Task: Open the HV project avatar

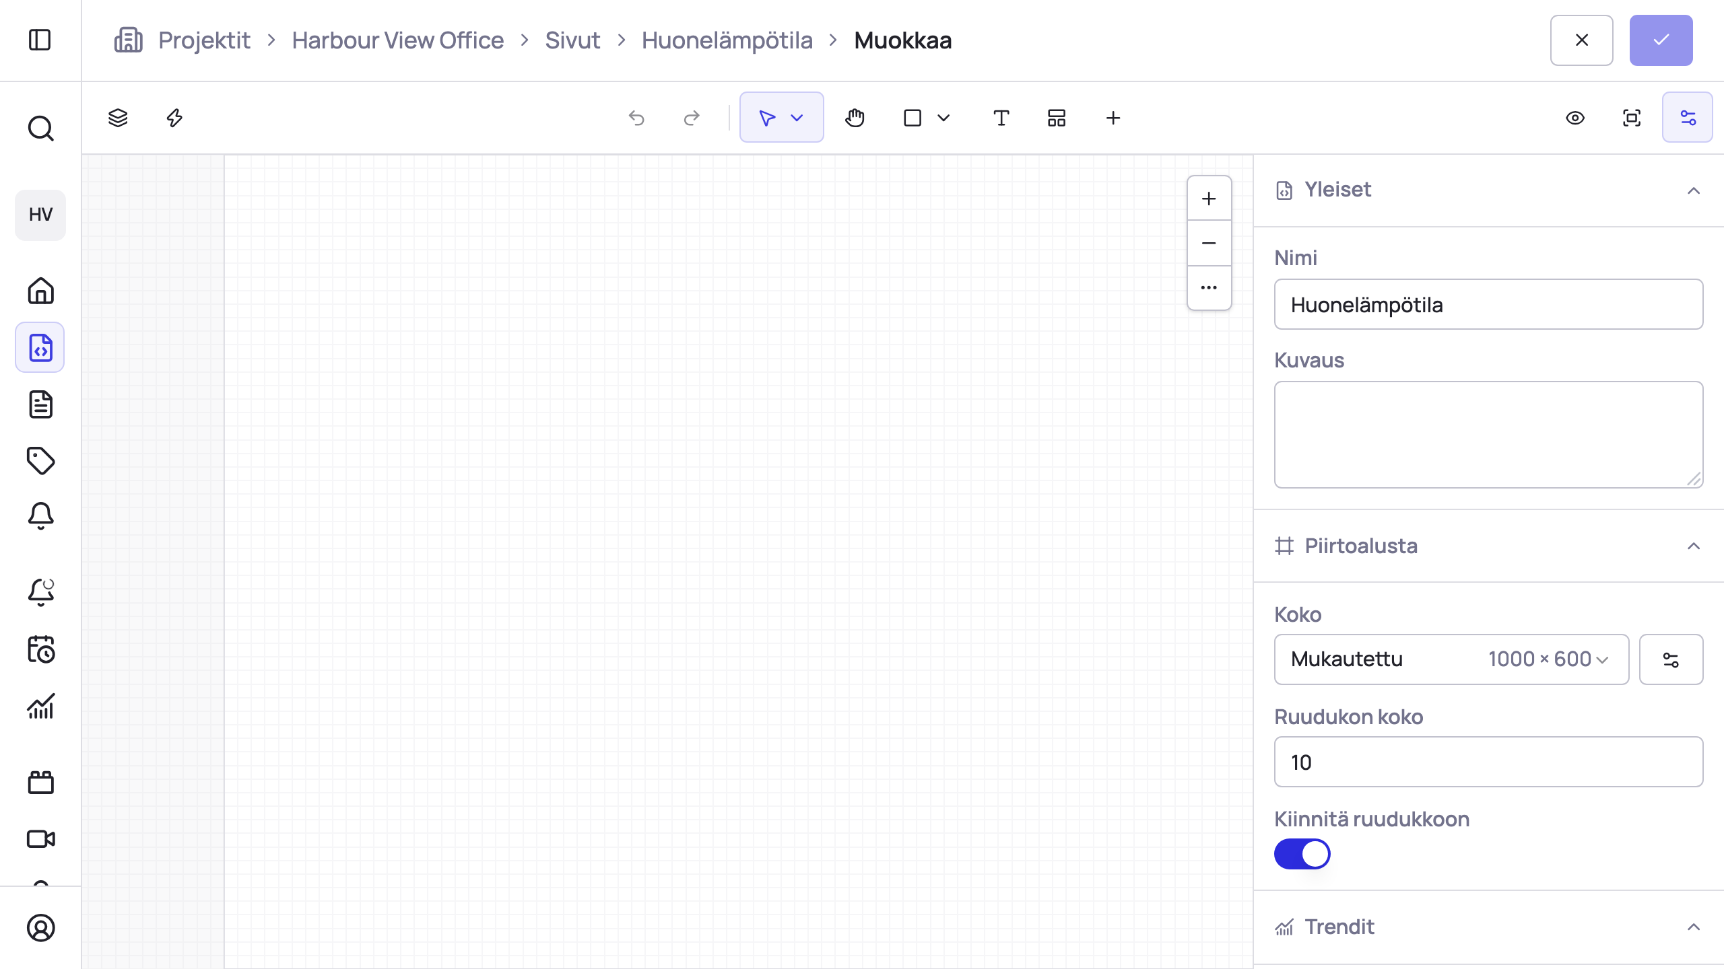Action: (x=40, y=215)
